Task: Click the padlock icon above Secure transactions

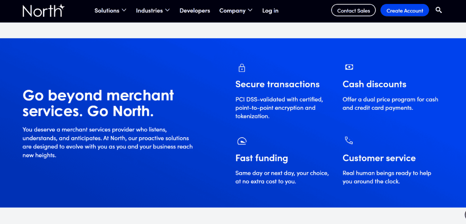Action: 242,68
